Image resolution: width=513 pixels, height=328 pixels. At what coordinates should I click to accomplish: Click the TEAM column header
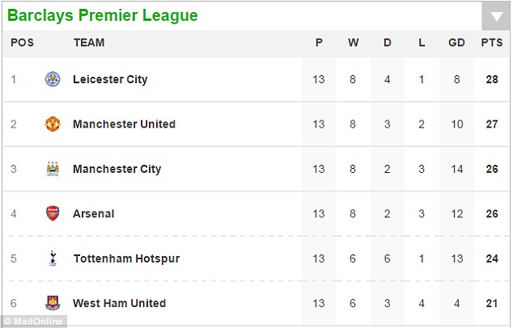tap(87, 43)
